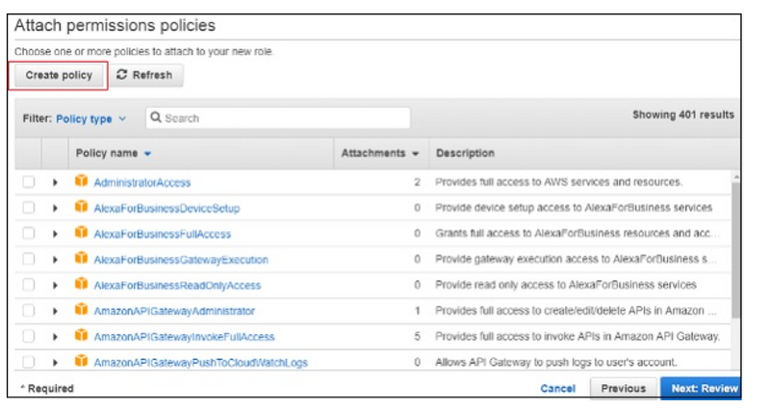Click 'Provides full access to AWS services' description
Screen dimensions: 770x409
(x=558, y=182)
